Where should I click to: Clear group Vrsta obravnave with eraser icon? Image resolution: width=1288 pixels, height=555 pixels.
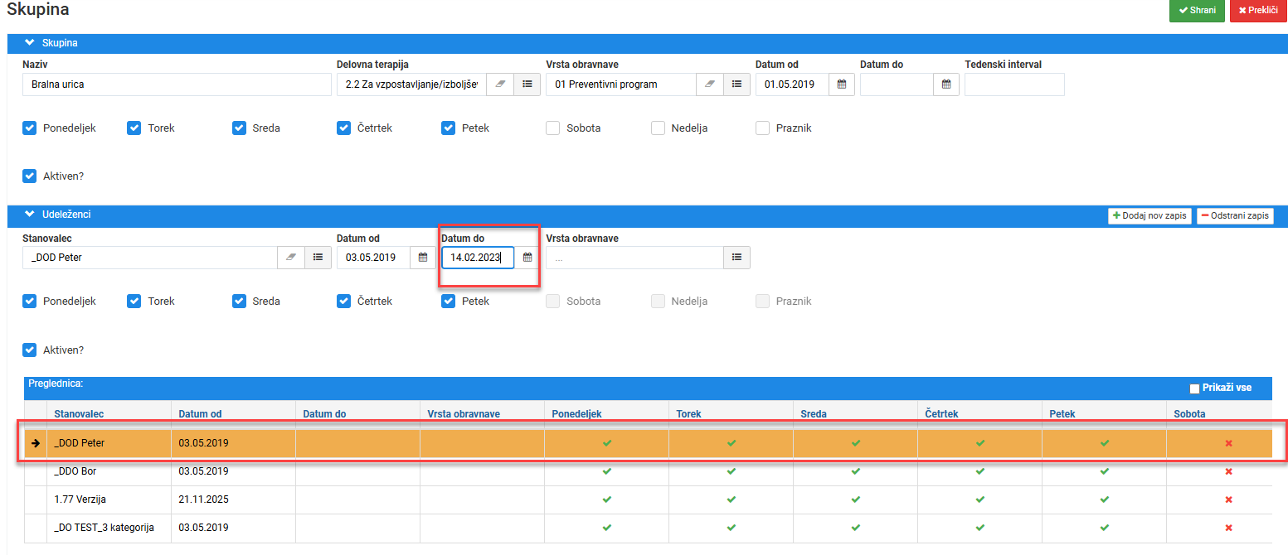click(709, 84)
